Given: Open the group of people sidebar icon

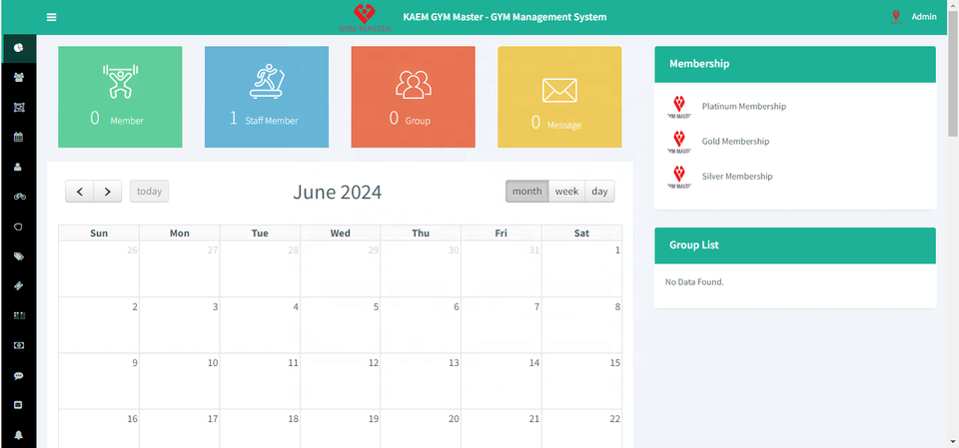Looking at the screenshot, I should coord(18,78).
